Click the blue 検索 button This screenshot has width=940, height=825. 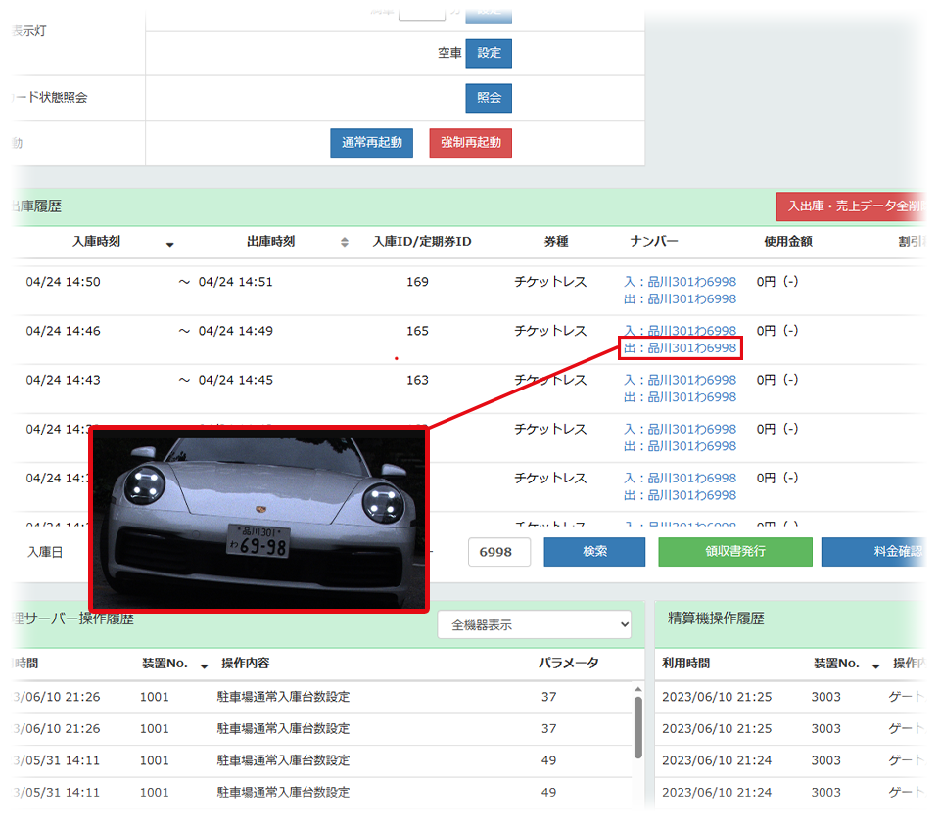tap(594, 552)
